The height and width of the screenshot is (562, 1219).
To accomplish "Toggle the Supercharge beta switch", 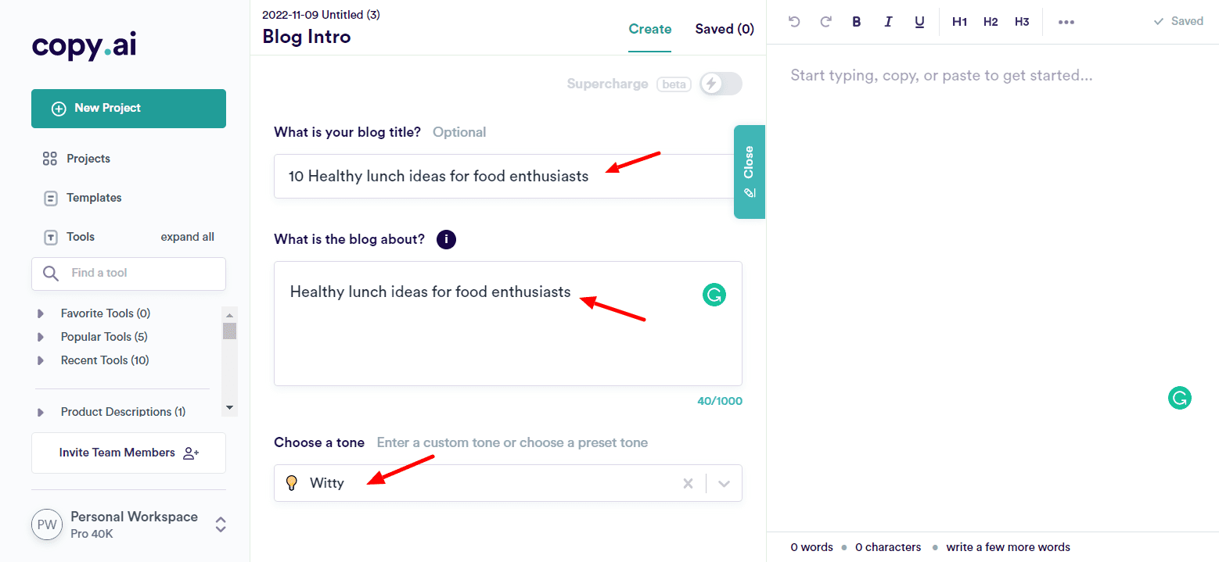I will (720, 84).
